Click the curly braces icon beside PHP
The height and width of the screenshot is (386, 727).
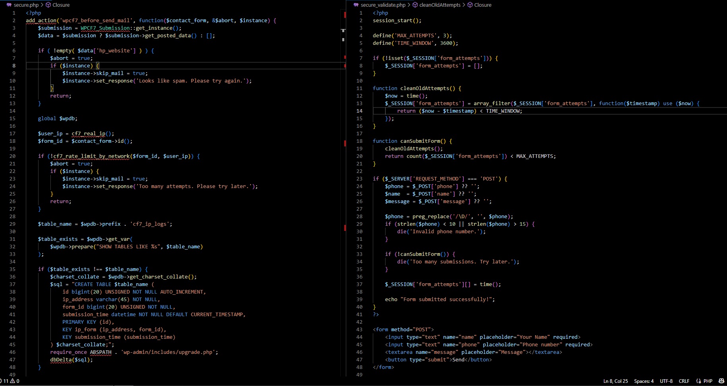tap(698, 381)
